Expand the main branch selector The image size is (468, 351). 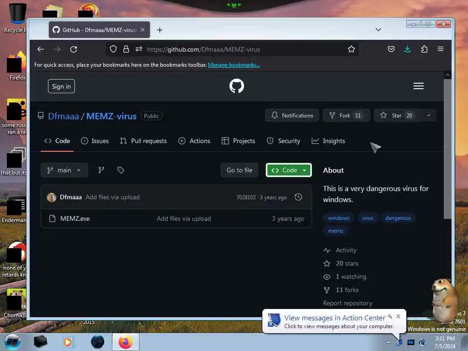point(64,170)
